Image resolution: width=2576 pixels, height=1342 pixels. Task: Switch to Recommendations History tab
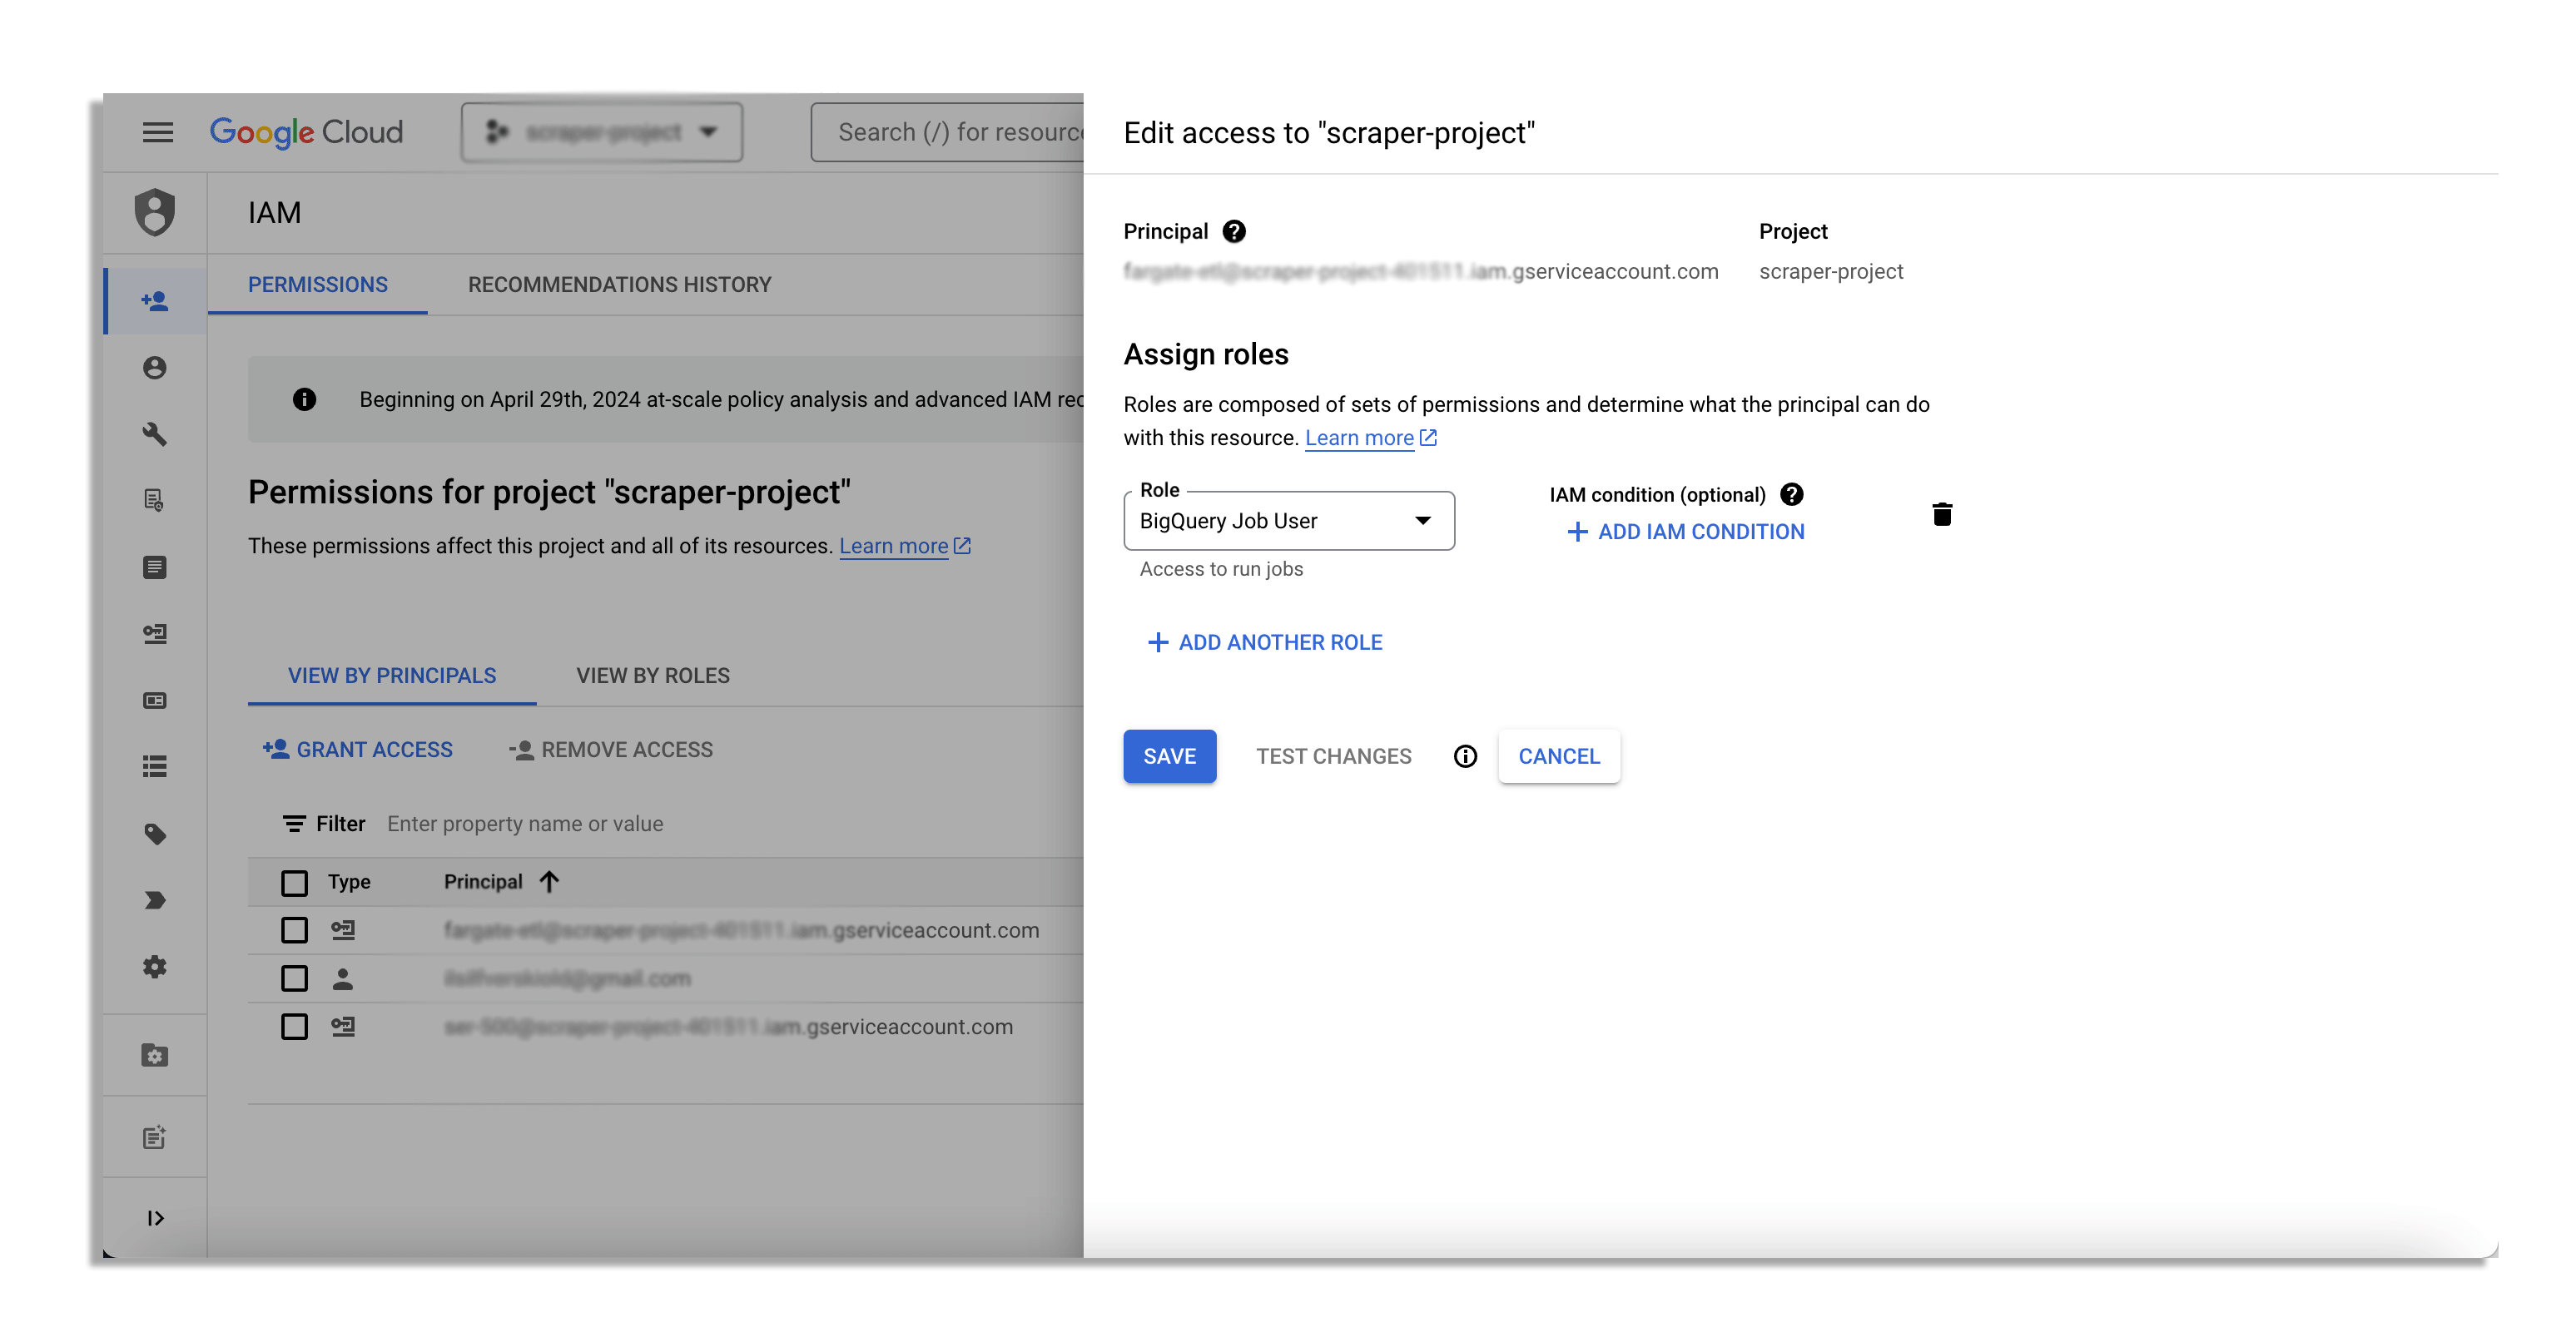click(x=619, y=285)
